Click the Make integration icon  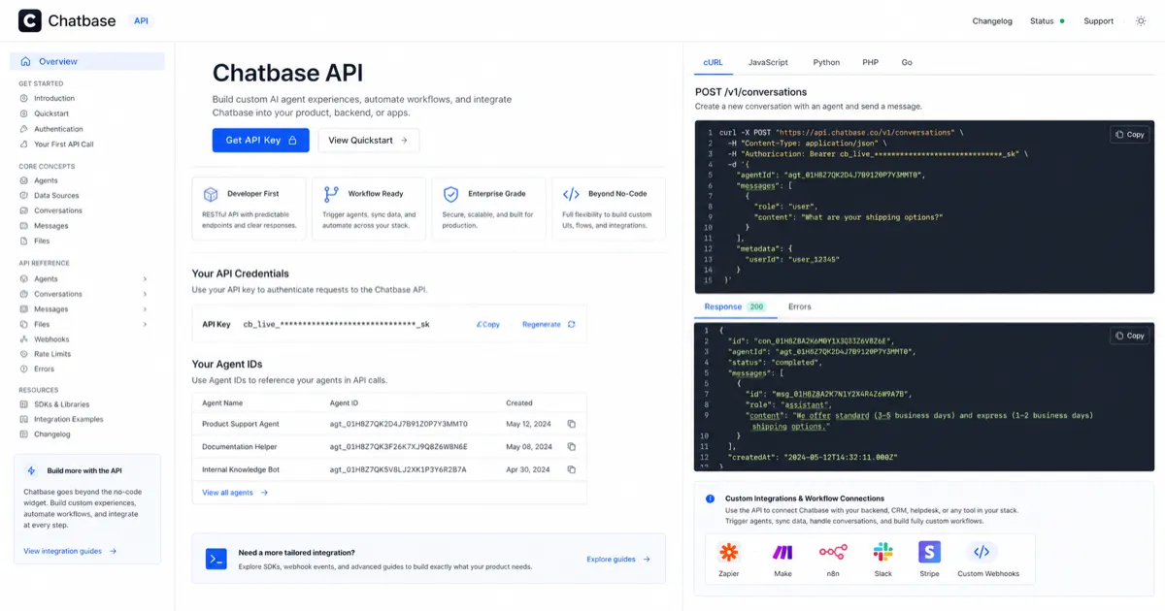[x=782, y=553]
